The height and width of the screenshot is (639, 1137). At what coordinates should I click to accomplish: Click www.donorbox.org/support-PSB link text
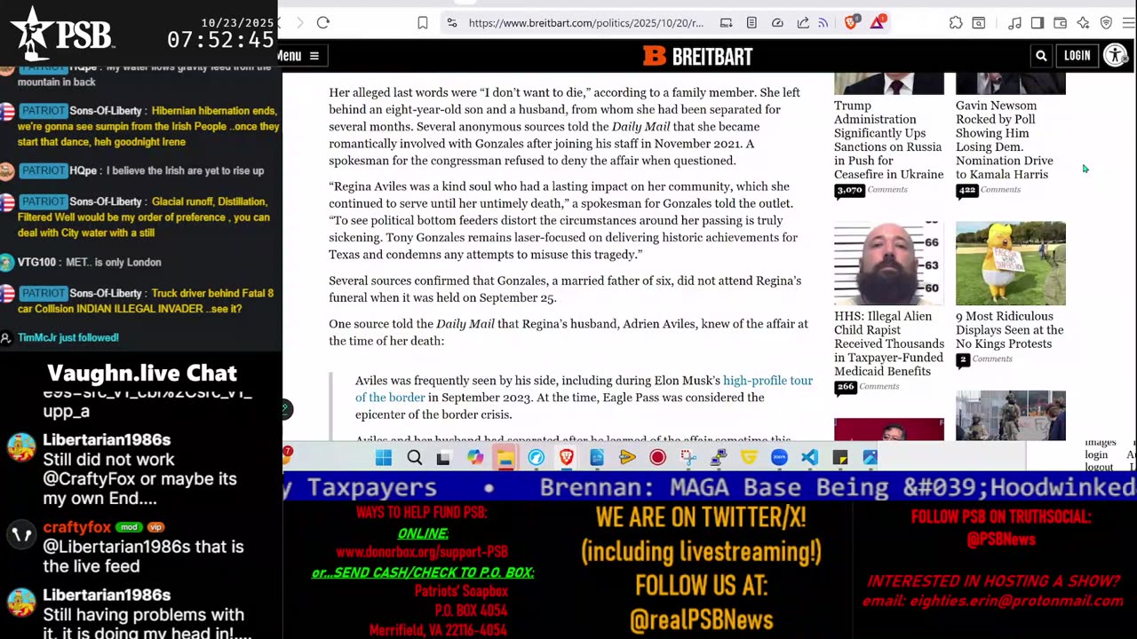click(x=422, y=552)
